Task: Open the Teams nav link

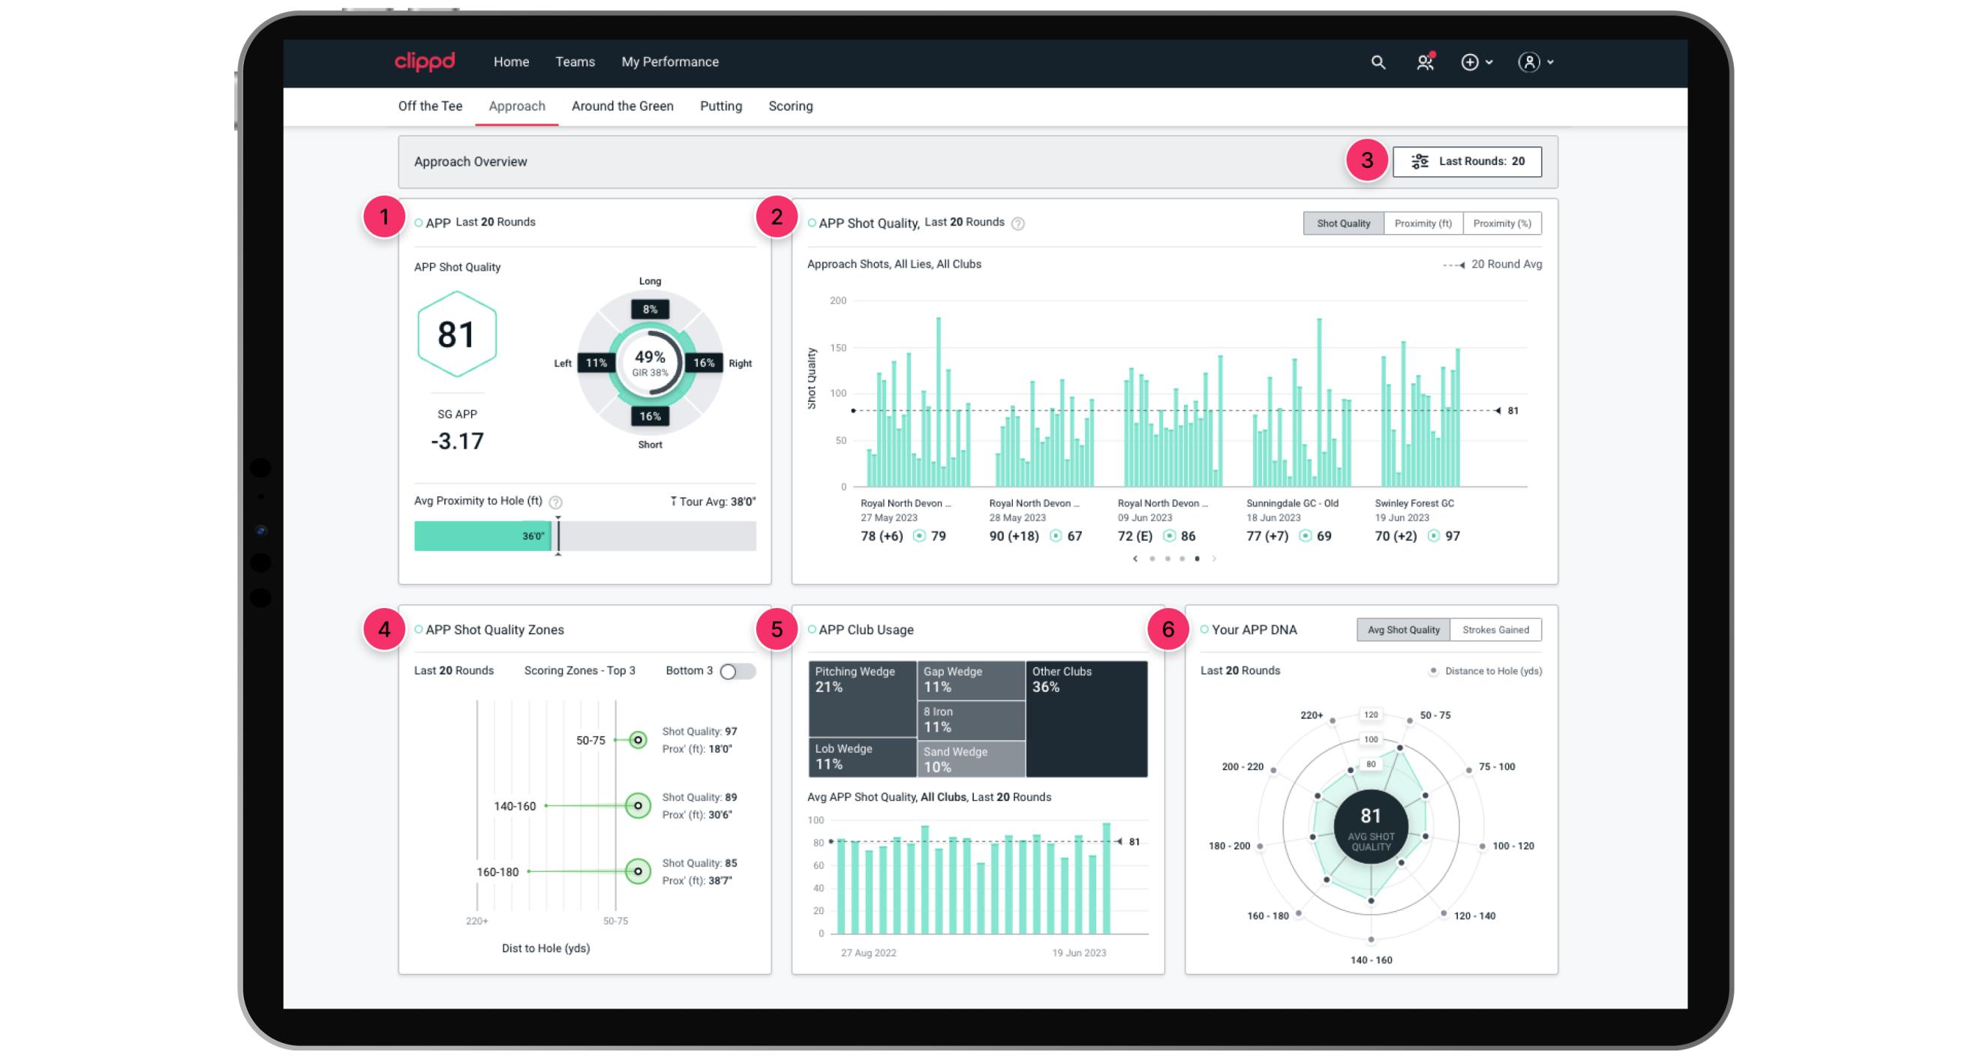Action: 575,61
